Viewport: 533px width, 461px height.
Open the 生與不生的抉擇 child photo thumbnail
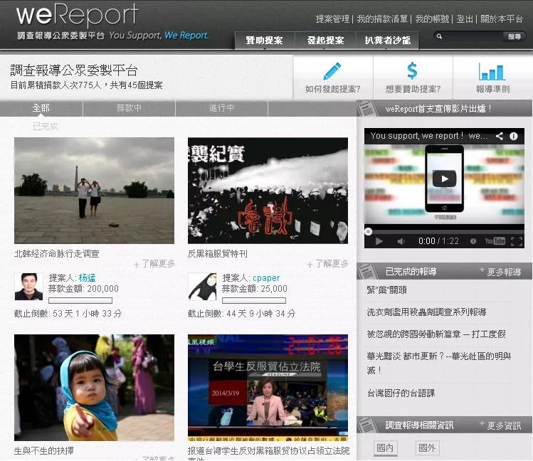pos(94,388)
